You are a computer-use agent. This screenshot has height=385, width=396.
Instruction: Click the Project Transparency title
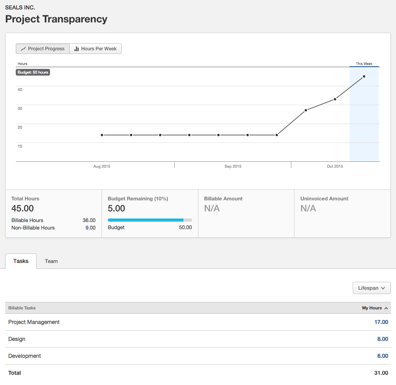56,19
